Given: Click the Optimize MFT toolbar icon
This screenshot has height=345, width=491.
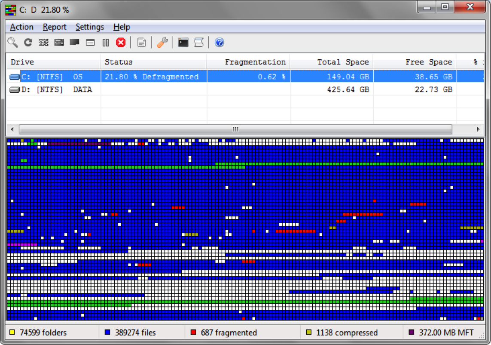Looking at the screenshot, I should click(90, 42).
